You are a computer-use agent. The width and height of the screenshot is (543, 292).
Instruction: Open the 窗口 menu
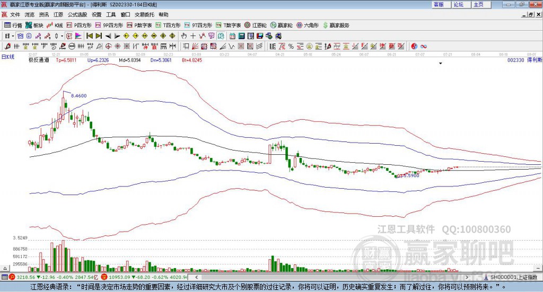(125, 14)
